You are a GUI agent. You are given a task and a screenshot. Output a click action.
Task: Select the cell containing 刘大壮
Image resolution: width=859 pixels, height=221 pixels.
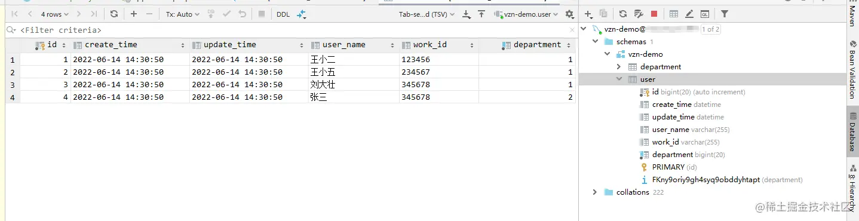[354, 85]
